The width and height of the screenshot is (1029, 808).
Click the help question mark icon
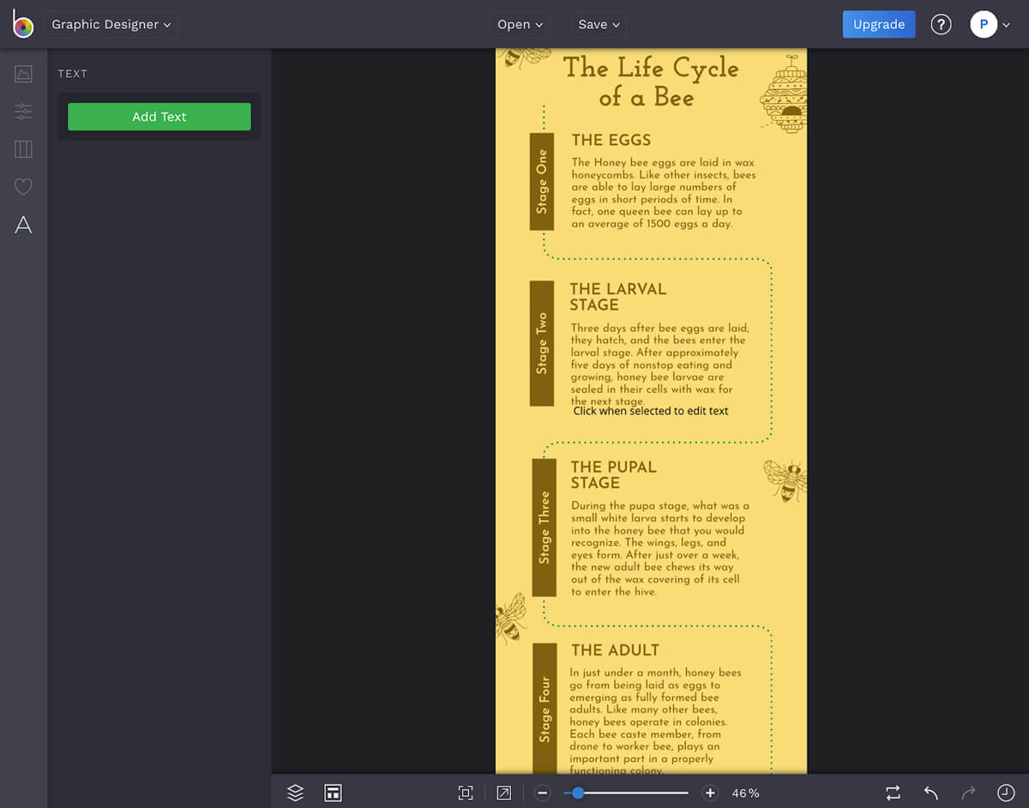pyautogui.click(x=941, y=24)
